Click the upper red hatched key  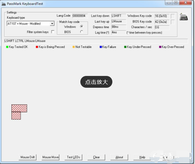(x=19, y=108)
